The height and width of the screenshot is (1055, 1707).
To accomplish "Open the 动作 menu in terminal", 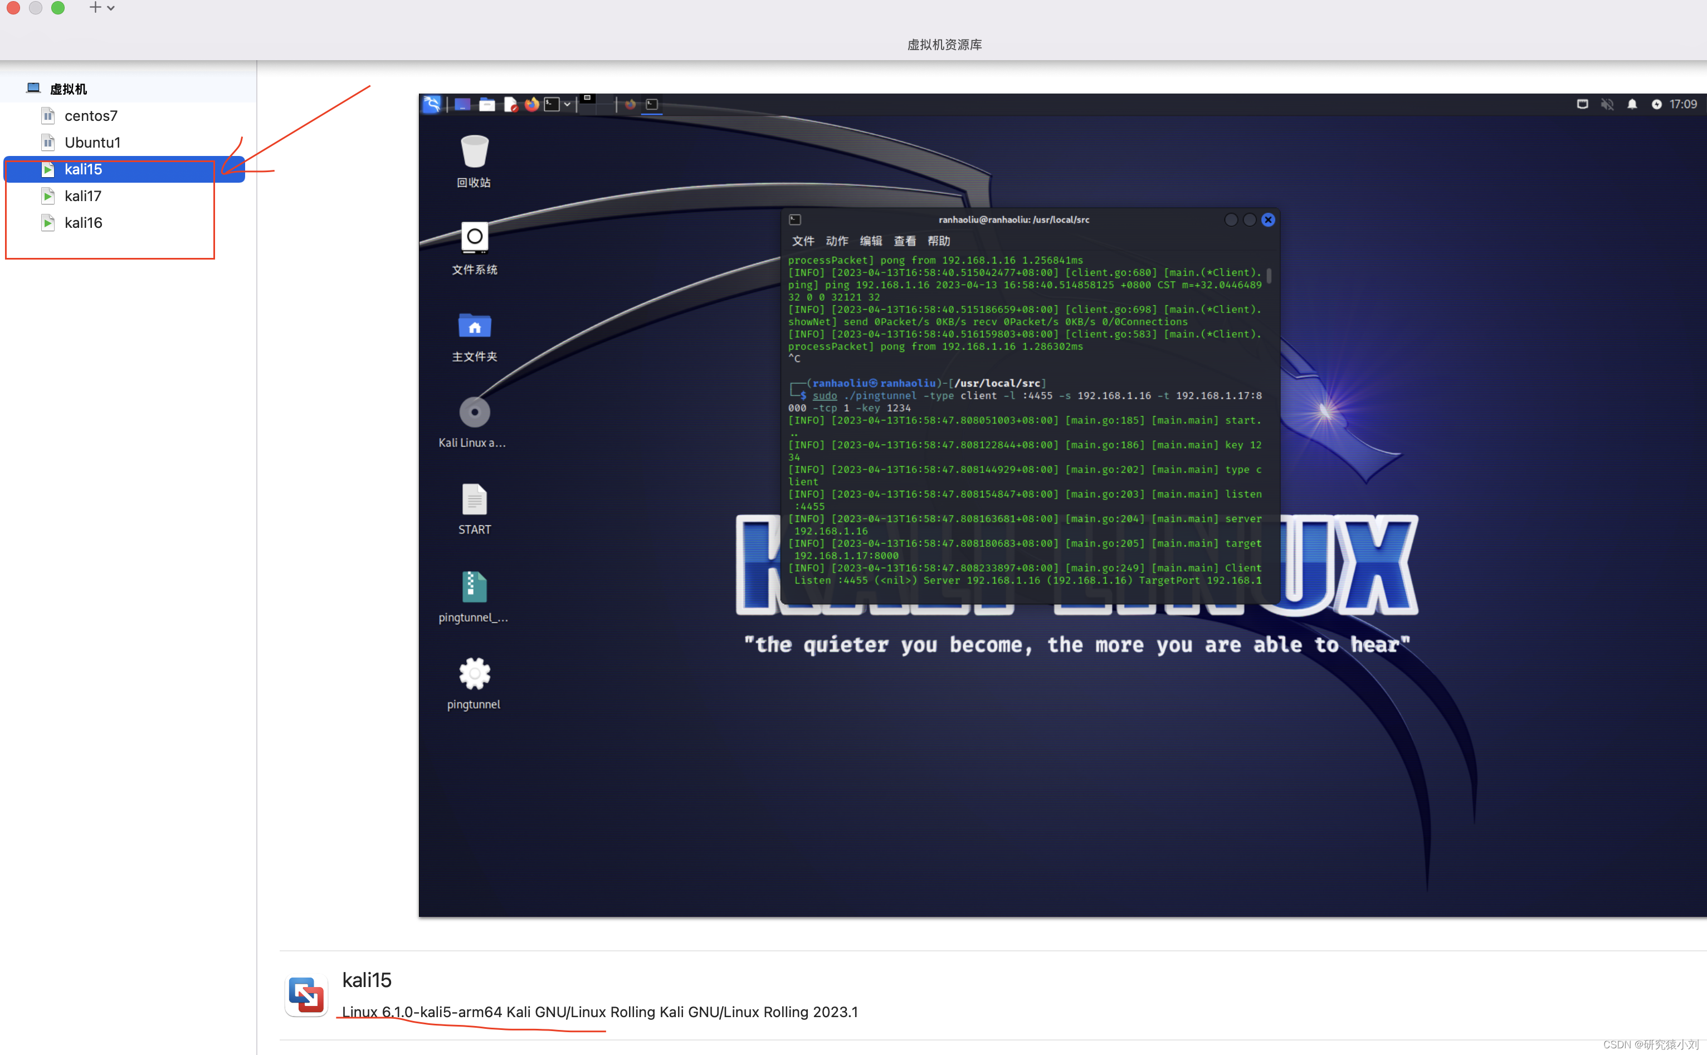I will click(837, 241).
